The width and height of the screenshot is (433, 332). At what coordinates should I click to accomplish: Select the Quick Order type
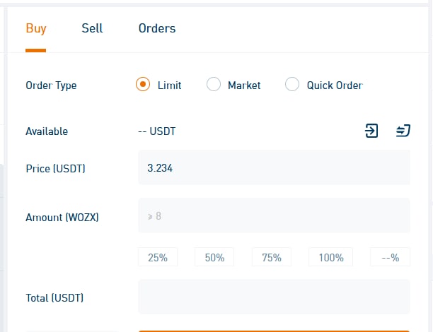[x=292, y=84]
